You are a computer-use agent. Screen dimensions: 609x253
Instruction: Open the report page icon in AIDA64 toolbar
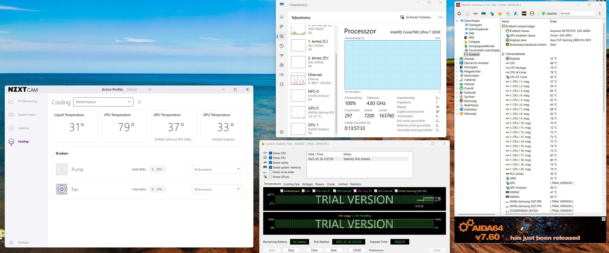(x=467, y=13)
